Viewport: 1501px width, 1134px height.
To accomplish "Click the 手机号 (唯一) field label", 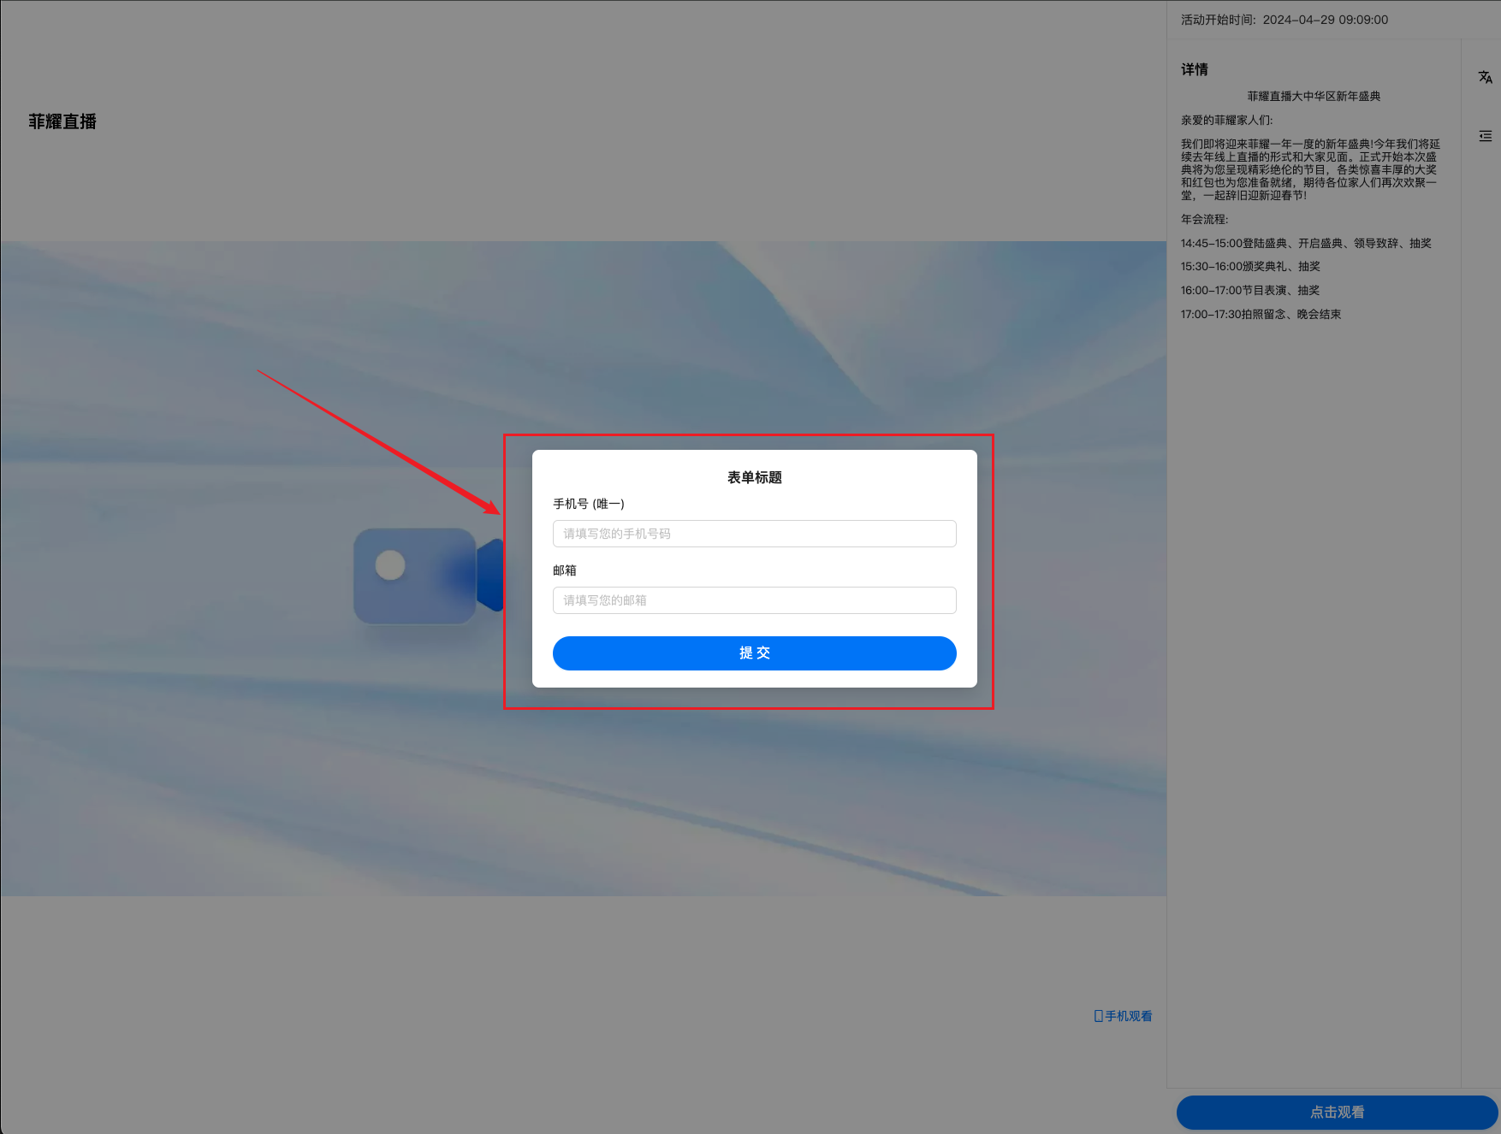I will (x=589, y=504).
